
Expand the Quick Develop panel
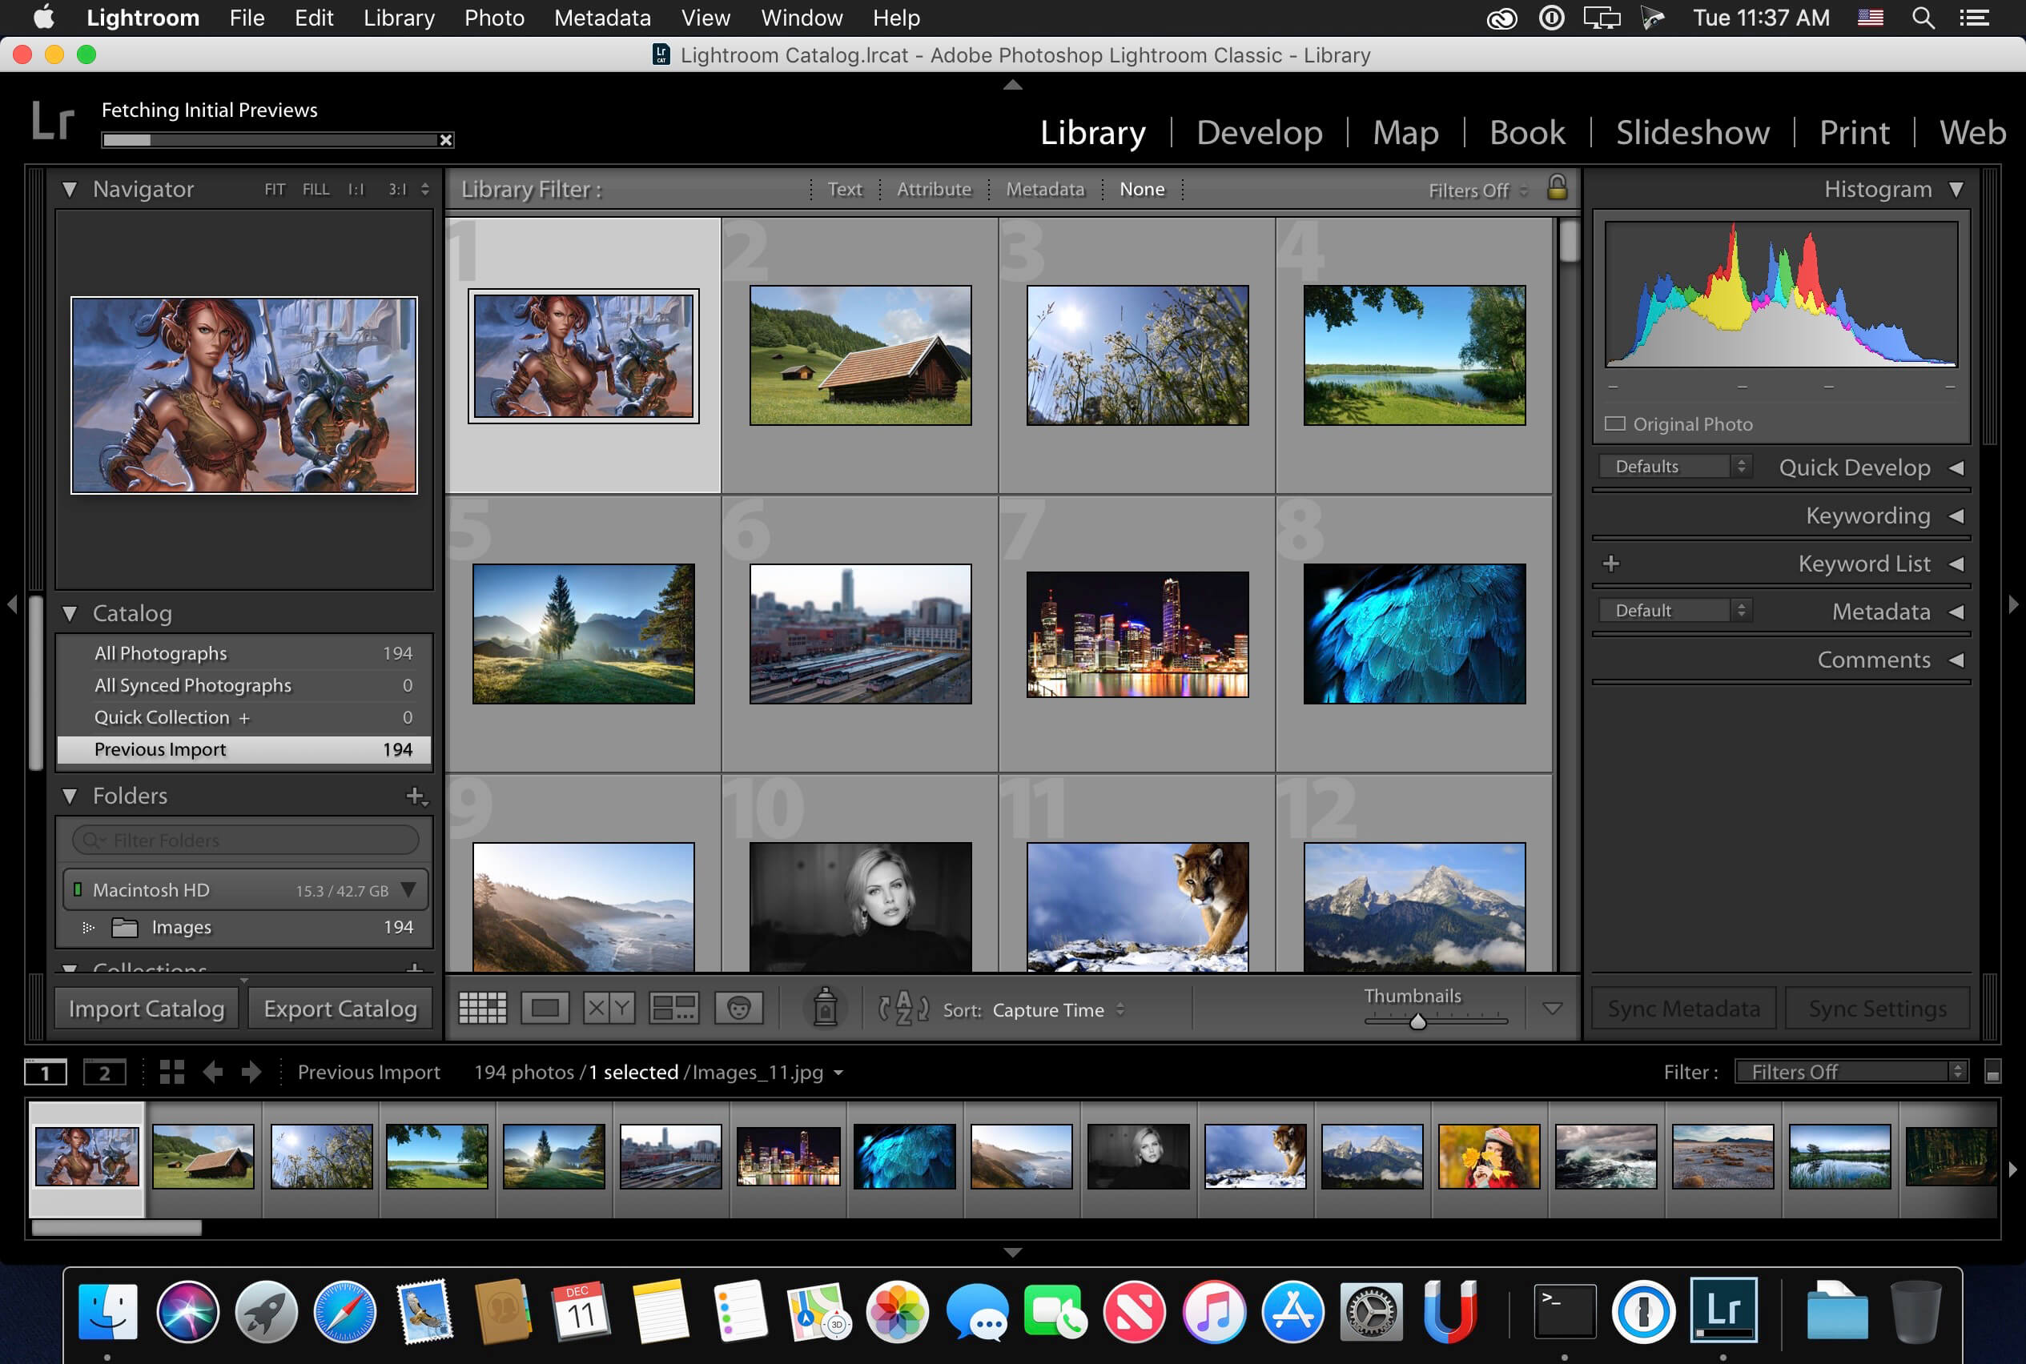tap(1955, 467)
